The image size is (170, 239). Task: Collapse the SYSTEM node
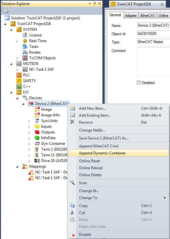click(x=11, y=30)
